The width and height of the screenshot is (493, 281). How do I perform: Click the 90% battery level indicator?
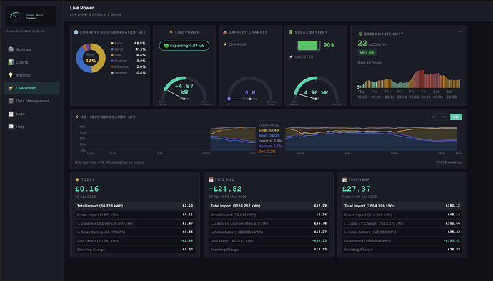point(316,45)
